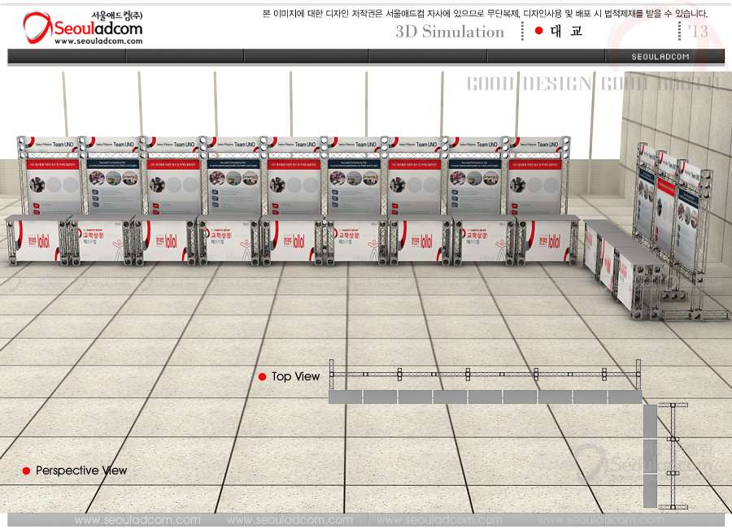The image size is (732, 529).
Task: Click the Perspective View label
Action: [81, 471]
